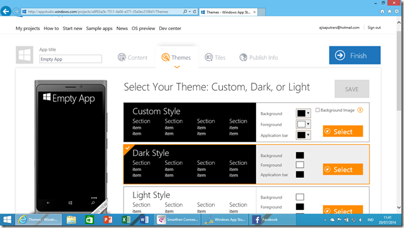The image size is (404, 228).
Task: Open Sample apps menu link
Action: pyautogui.click(x=99, y=28)
